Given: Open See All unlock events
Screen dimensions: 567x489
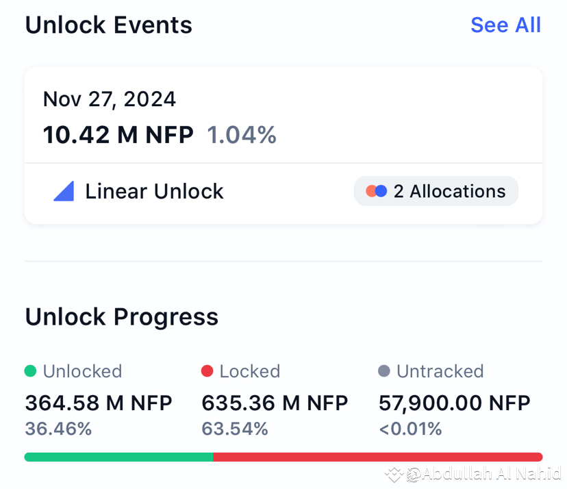Looking at the screenshot, I should [x=505, y=25].
